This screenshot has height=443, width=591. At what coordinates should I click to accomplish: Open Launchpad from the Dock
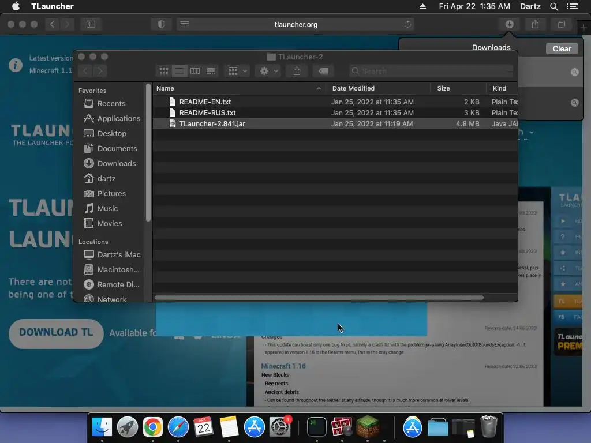click(x=128, y=427)
